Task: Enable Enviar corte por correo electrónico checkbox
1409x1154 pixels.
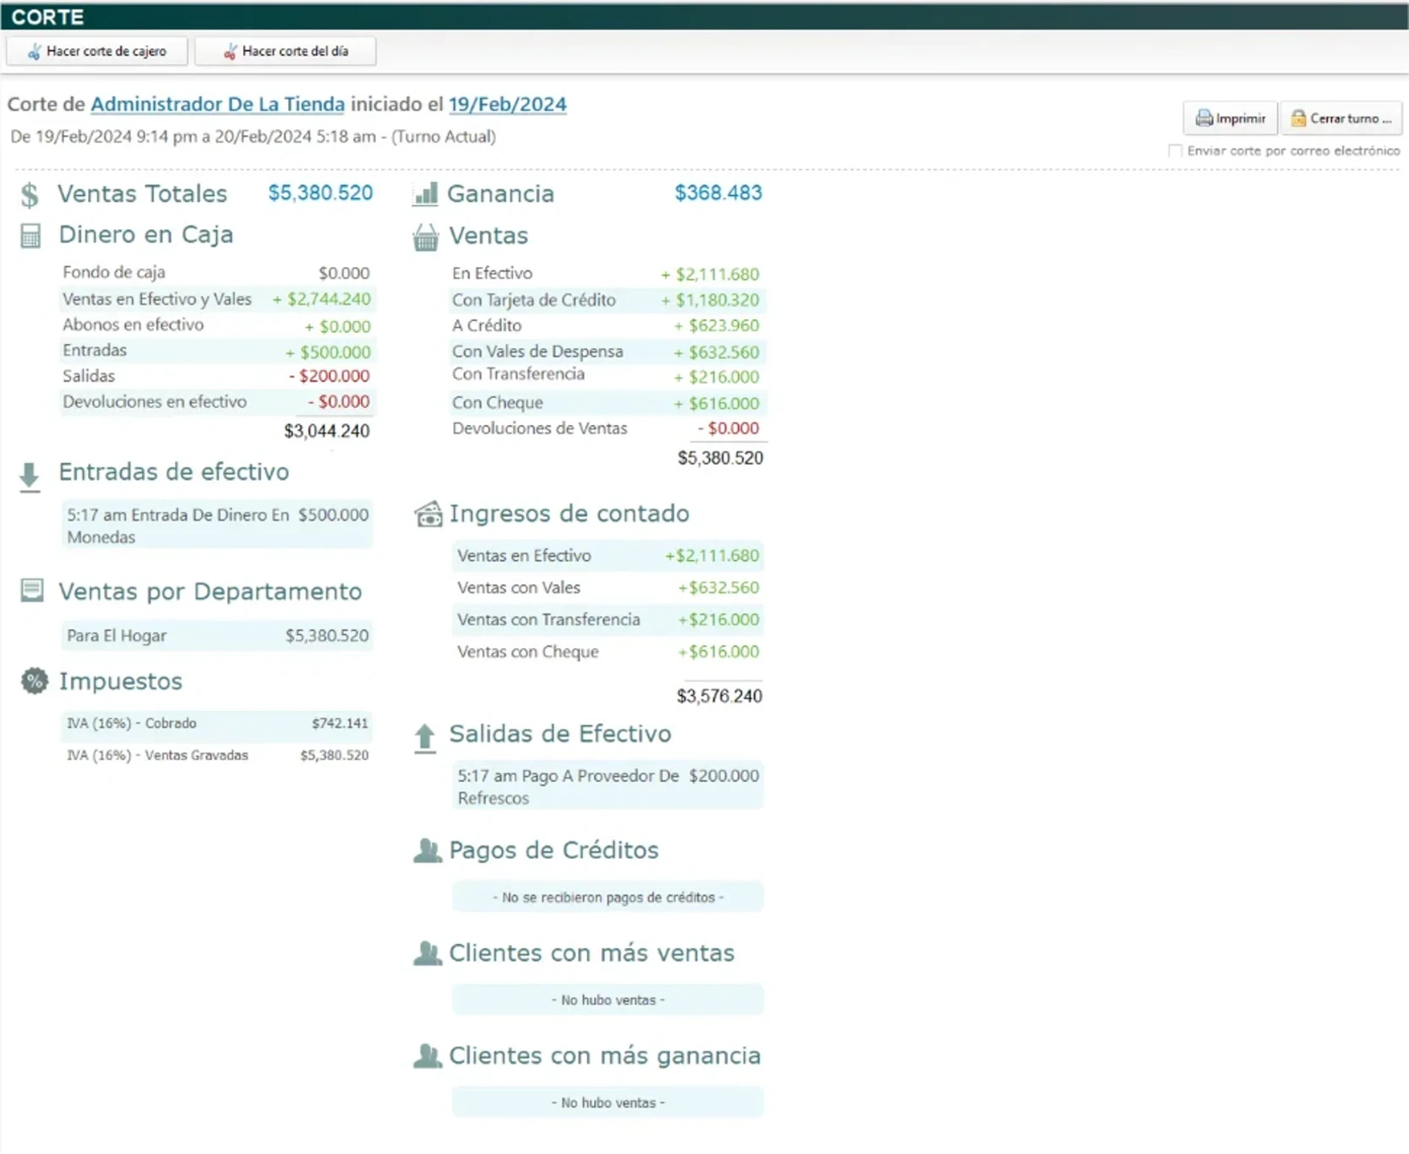Action: pyautogui.click(x=1175, y=150)
